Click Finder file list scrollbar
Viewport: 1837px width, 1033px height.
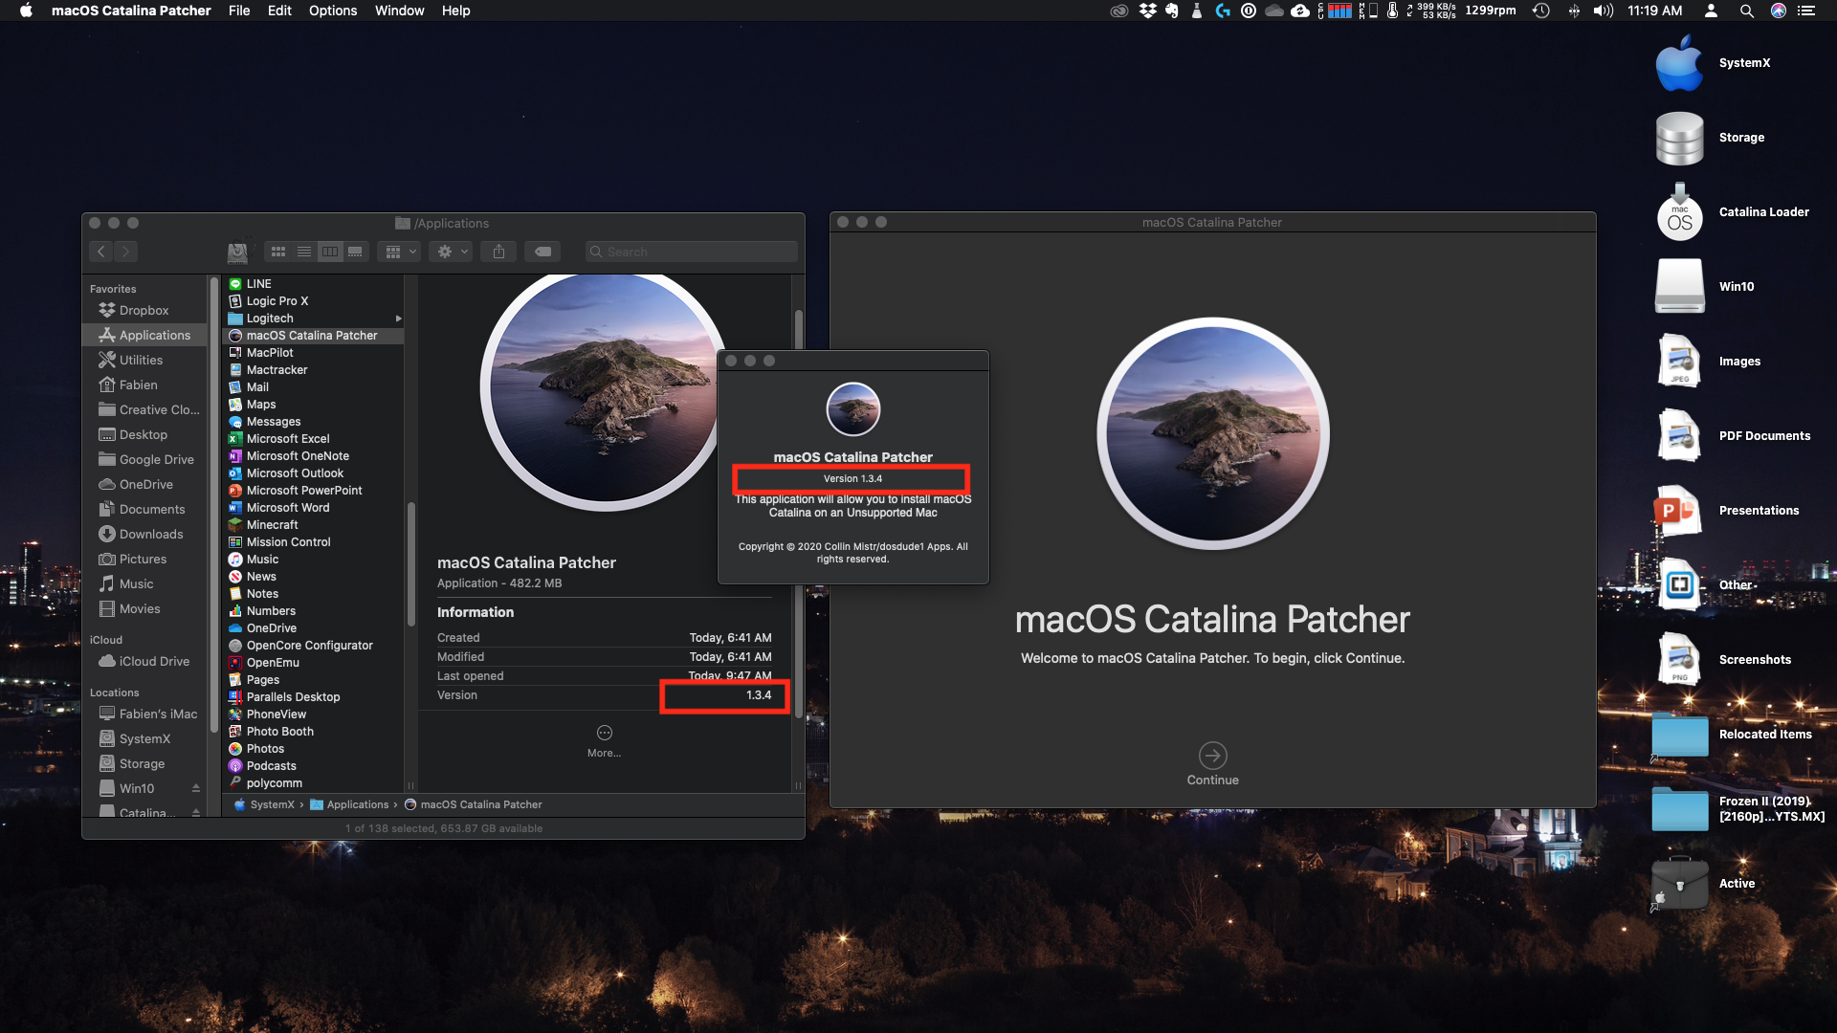point(410,564)
